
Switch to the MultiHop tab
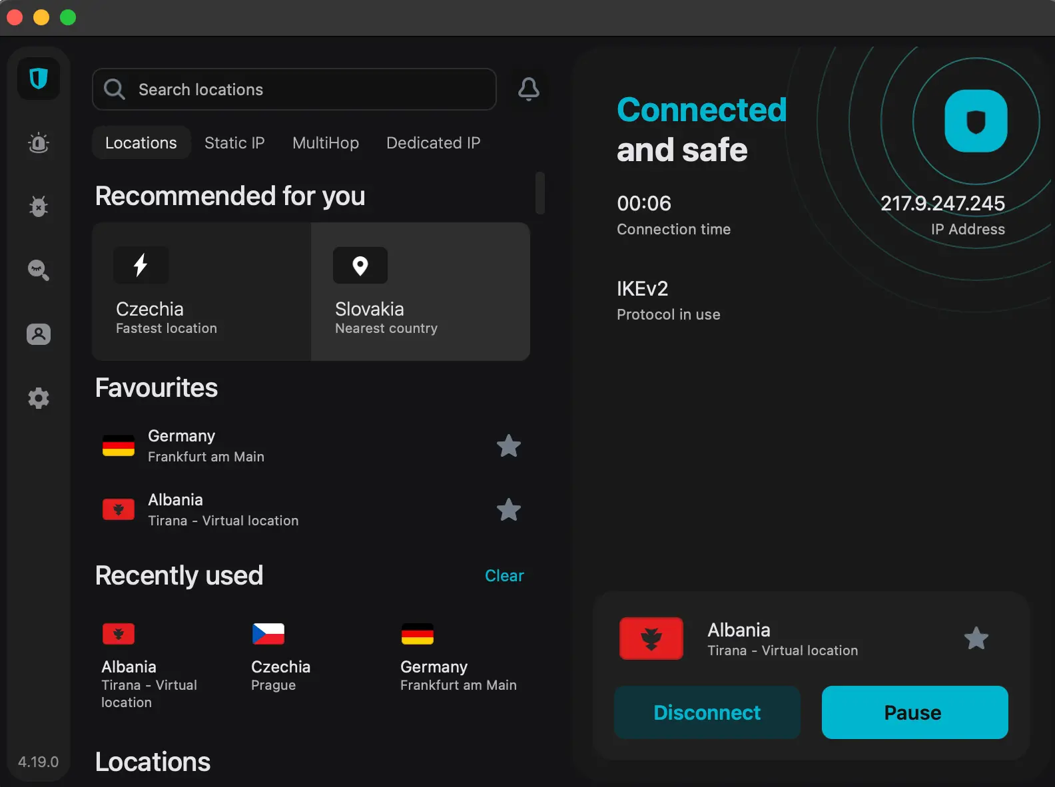[x=326, y=143]
